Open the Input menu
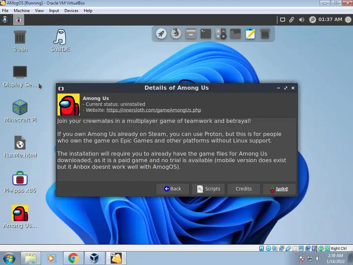This screenshot has width=353, height=265. click(54, 11)
